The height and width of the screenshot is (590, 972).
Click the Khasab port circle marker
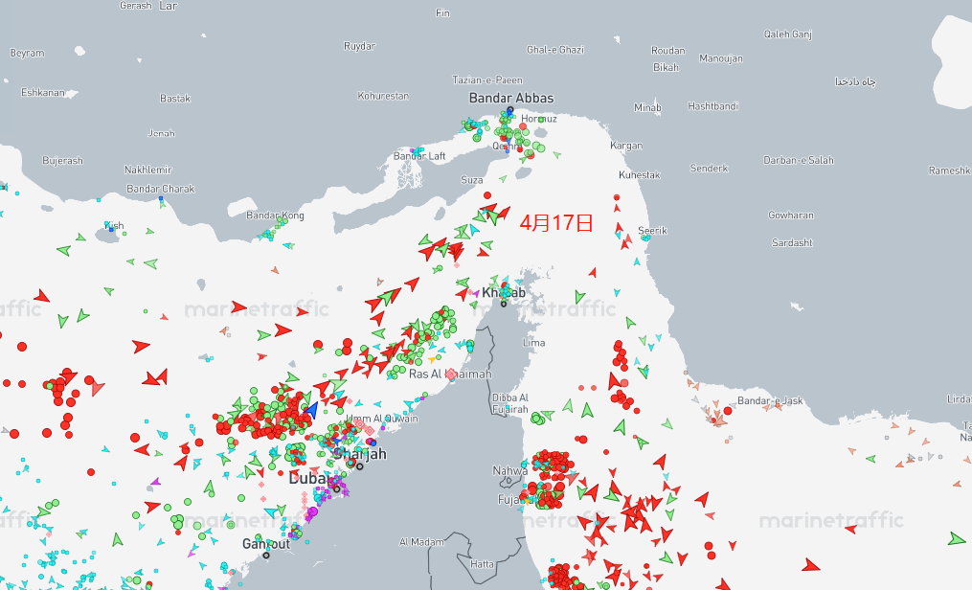click(x=504, y=304)
